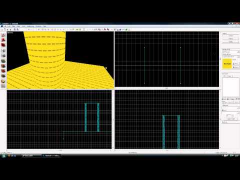This screenshot has height=180, width=240.
Task: Click the Solids select mode button
Action: click(x=230, y=41)
